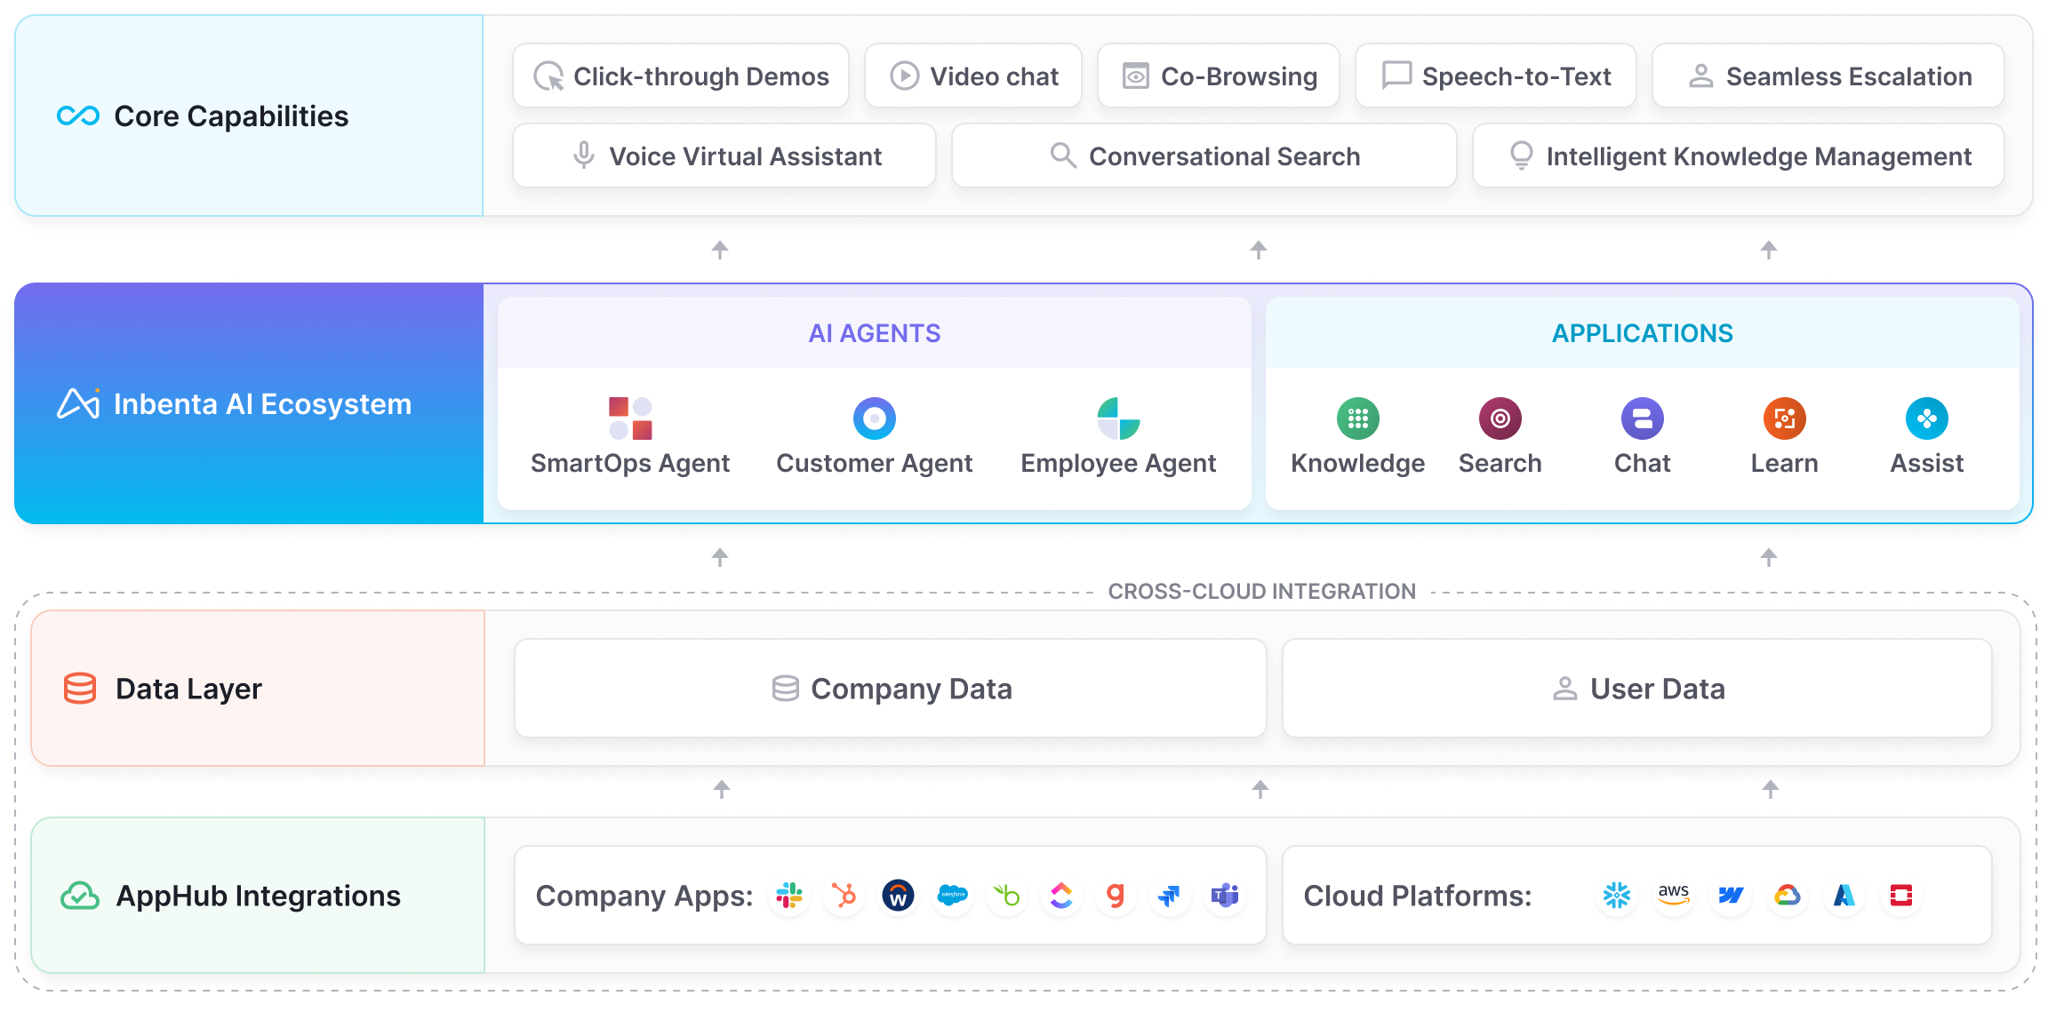Viewport: 2048px width, 1020px height.
Task: Choose the Employee Agent icon
Action: [1118, 418]
